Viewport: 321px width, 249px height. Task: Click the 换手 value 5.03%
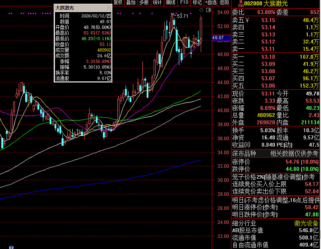point(268,130)
